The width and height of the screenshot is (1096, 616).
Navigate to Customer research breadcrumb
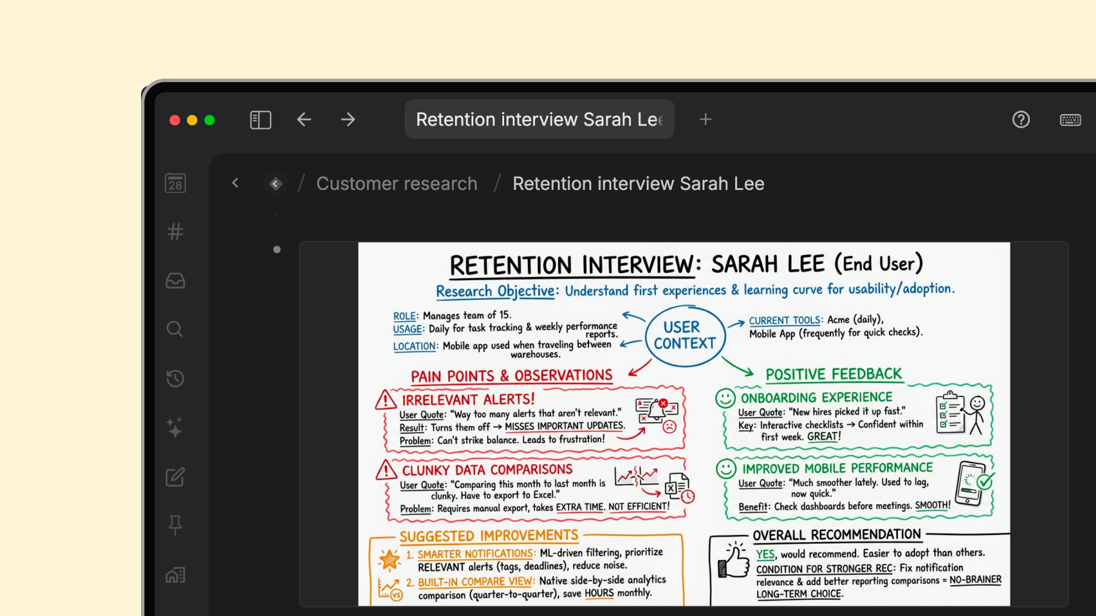(x=397, y=184)
